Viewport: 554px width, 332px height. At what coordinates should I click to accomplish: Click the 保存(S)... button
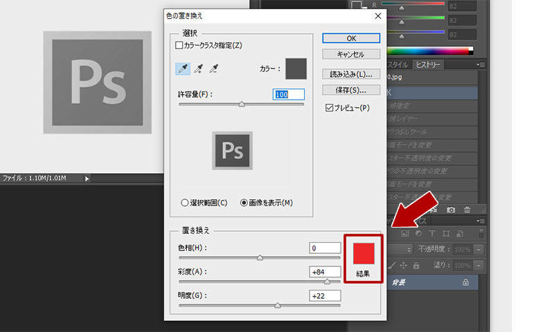tap(351, 90)
